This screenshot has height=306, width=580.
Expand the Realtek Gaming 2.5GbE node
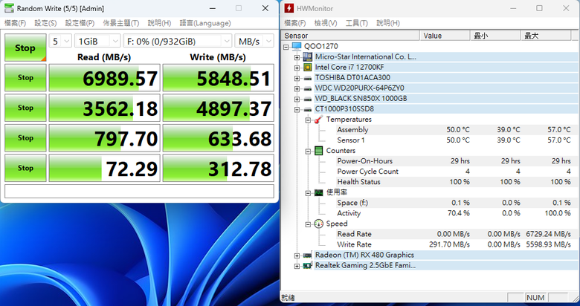click(x=297, y=266)
